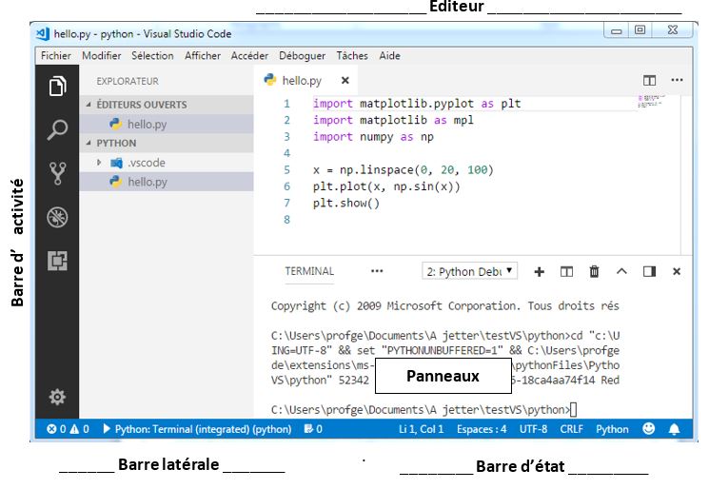Kill terminal with the trash icon
Image resolution: width=709 pixels, height=489 pixels.
coord(594,271)
